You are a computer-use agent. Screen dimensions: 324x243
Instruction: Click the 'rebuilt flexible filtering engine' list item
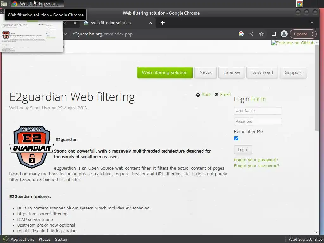(x=47, y=231)
